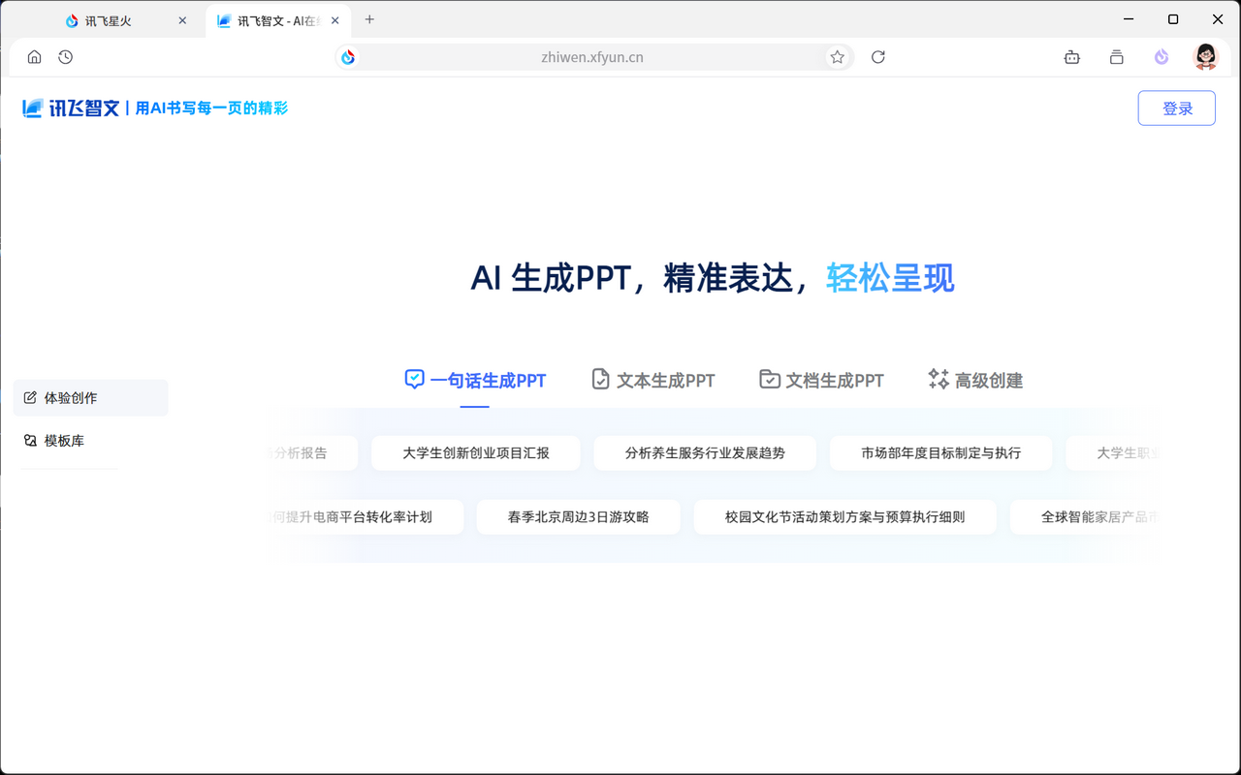Select the 高级创建 sparkle icon
The height and width of the screenshot is (775, 1241).
coord(938,380)
